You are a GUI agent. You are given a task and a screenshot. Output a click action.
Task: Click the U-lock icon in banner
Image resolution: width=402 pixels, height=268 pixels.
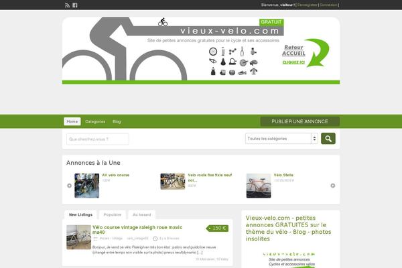click(232, 62)
